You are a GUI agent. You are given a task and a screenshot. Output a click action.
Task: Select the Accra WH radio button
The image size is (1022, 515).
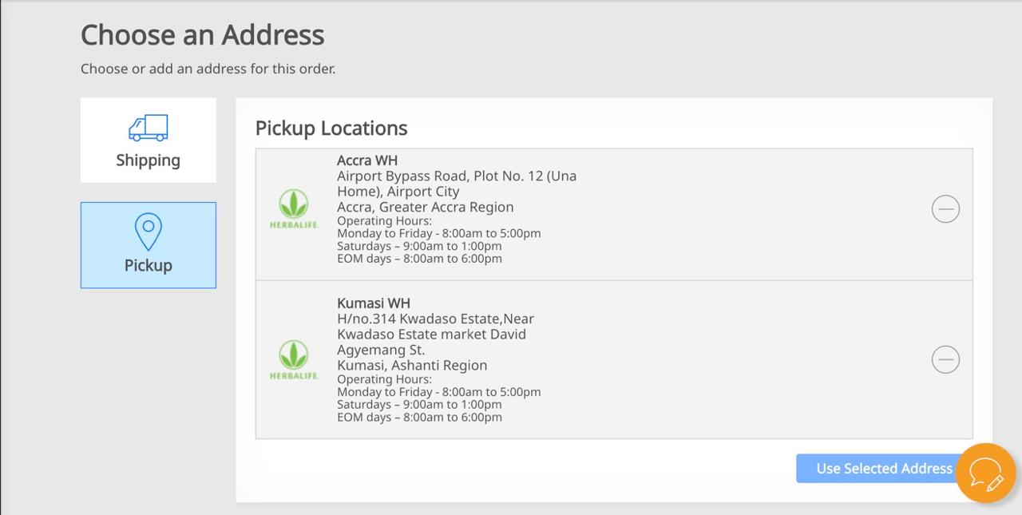945,209
